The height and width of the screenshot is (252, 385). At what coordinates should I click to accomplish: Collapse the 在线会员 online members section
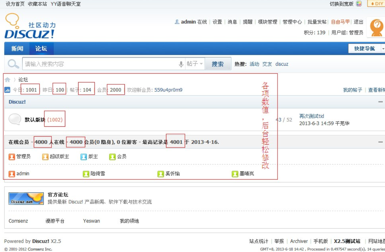[380, 142]
